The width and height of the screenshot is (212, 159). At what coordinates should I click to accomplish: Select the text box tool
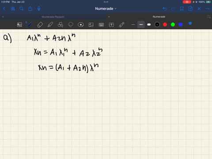tap(111, 25)
